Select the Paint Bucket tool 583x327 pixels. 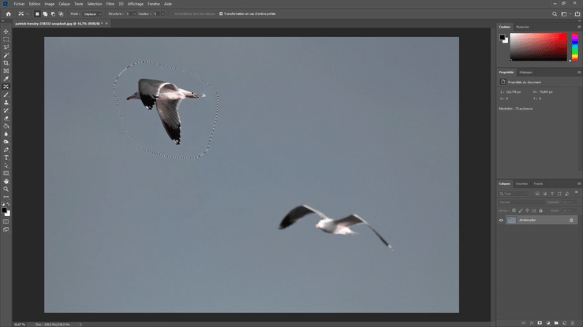6,126
